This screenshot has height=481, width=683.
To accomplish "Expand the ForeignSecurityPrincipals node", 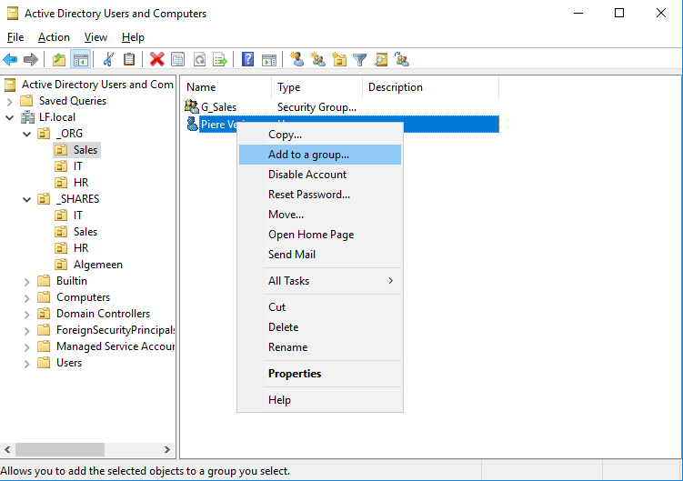I will coord(27,331).
